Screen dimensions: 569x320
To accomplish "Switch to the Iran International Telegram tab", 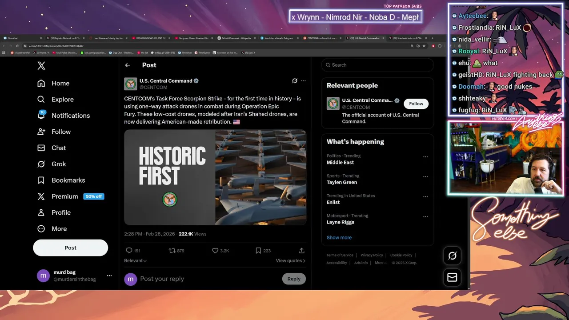I will (279, 38).
